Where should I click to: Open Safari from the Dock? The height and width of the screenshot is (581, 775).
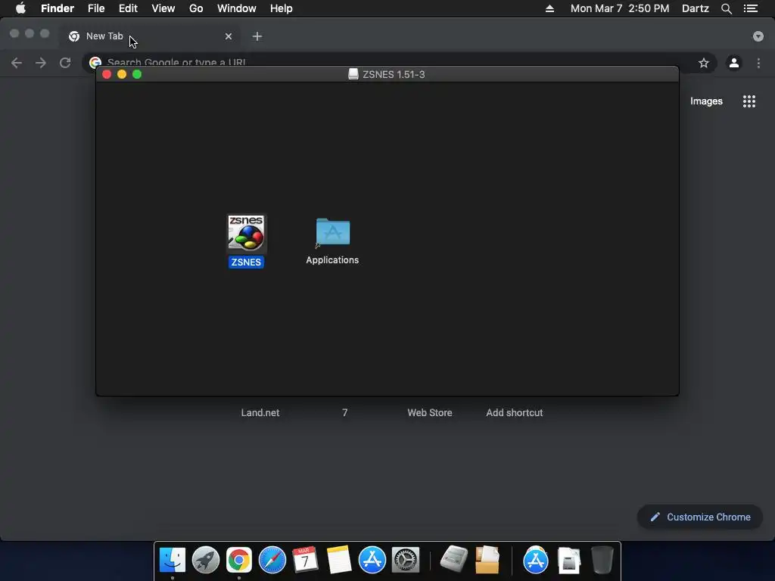(272, 560)
